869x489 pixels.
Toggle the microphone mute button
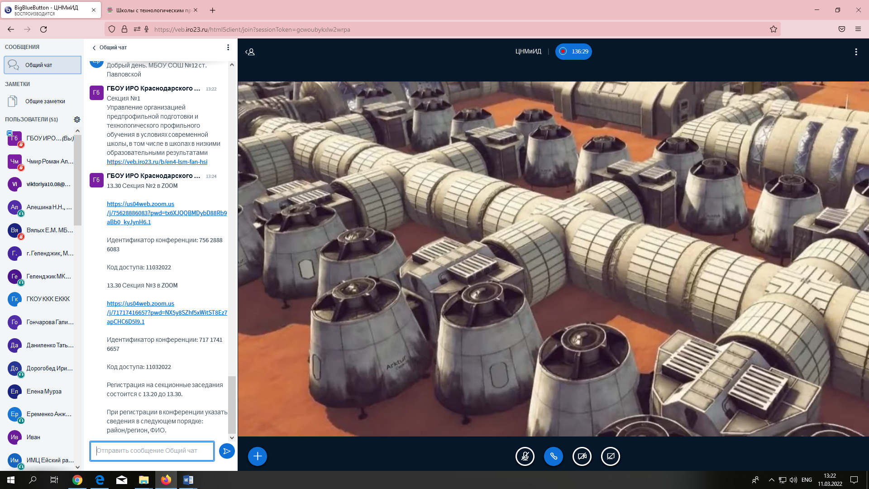[x=525, y=456]
